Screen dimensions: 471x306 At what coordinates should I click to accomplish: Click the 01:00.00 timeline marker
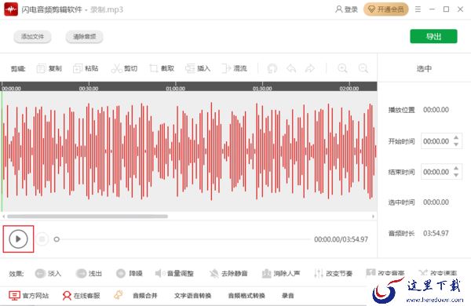click(175, 89)
